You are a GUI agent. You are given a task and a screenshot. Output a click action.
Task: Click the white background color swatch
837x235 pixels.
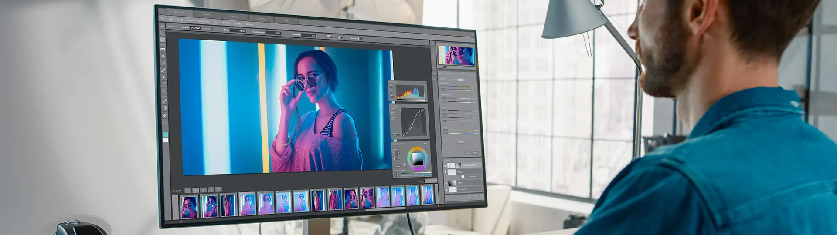point(165,140)
